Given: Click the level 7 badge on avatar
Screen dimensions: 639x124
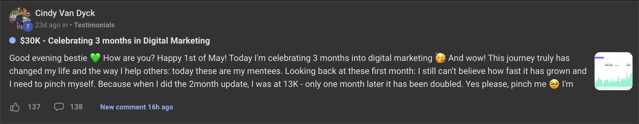Looking at the screenshot, I should pyautogui.click(x=28, y=27).
